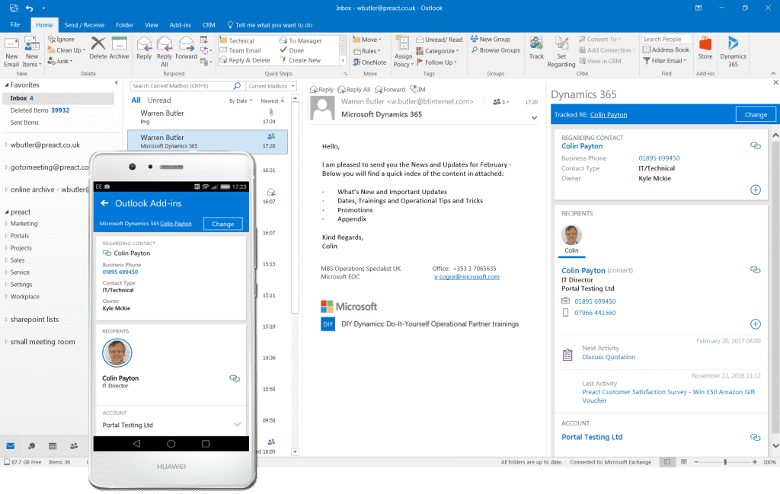Click Colin's recipient photo thumbnail
The width and height of the screenshot is (780, 494).
(571, 235)
